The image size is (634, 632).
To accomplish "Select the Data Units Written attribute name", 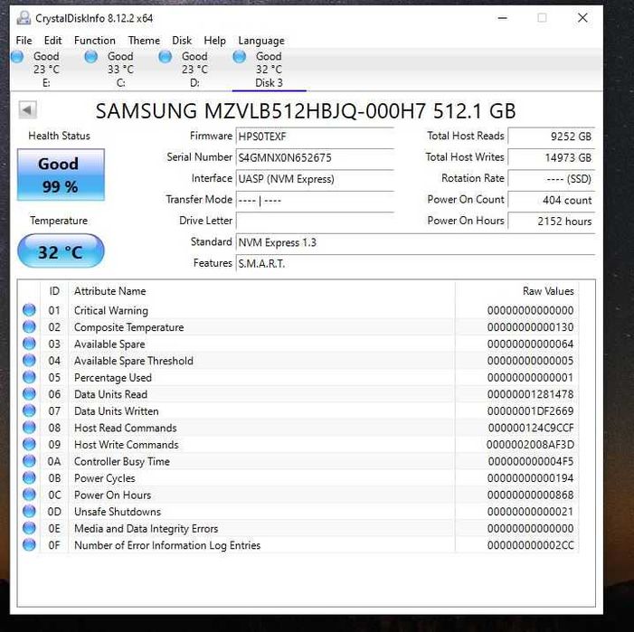I will click(x=117, y=411).
